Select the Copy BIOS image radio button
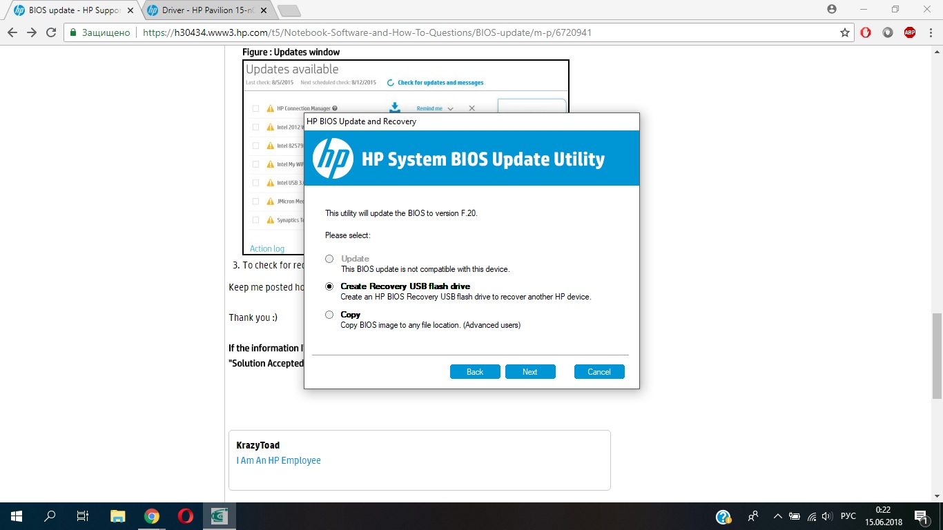Screen dimensions: 943x530 pyautogui.click(x=329, y=315)
